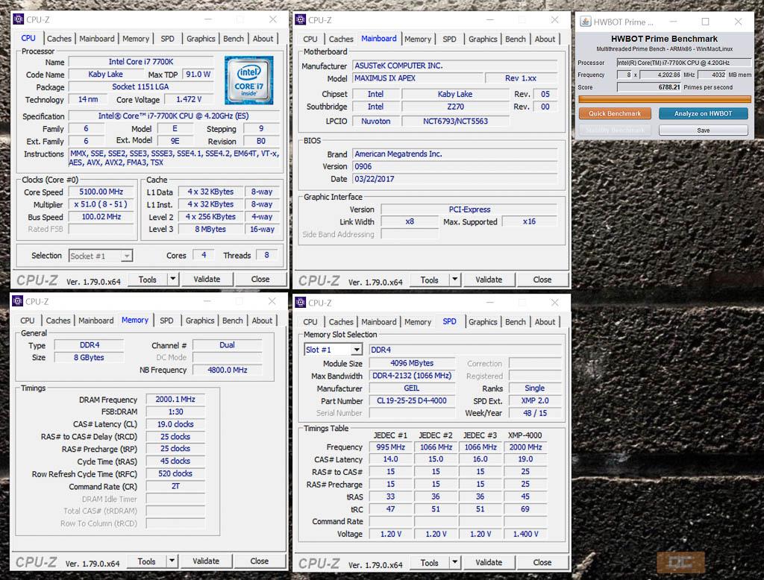This screenshot has width=764, height=580.
Task: Click XMP-4000 frequency cell 2000 MHz
Action: click(x=525, y=447)
